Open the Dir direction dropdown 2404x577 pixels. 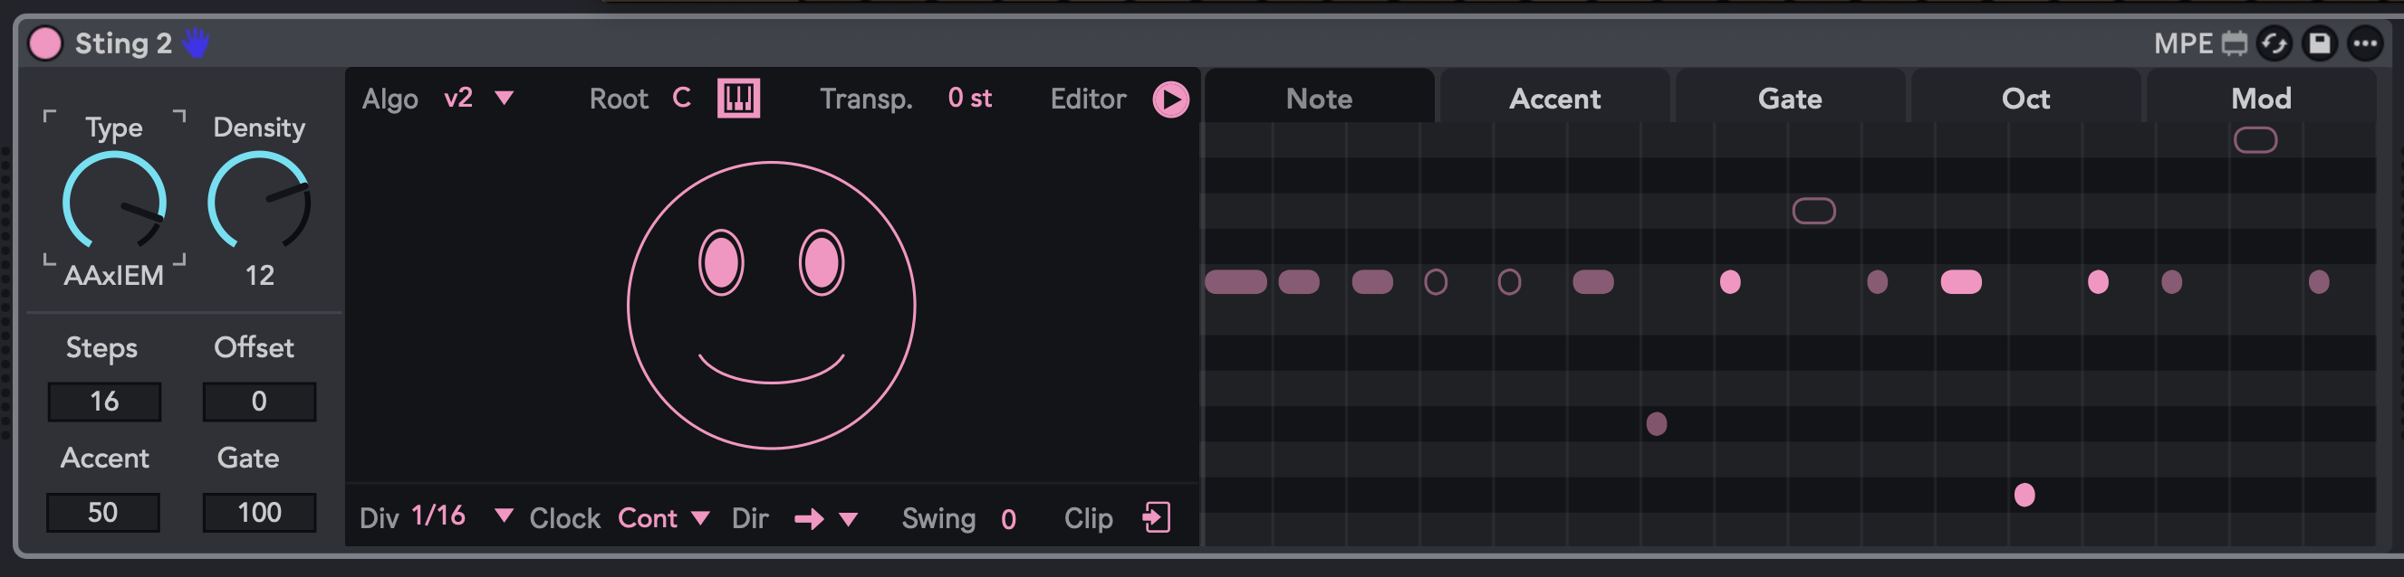coord(847,519)
